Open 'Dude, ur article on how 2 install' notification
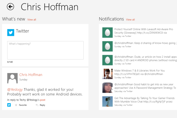The height and width of the screenshot is (118, 177). 140,60
